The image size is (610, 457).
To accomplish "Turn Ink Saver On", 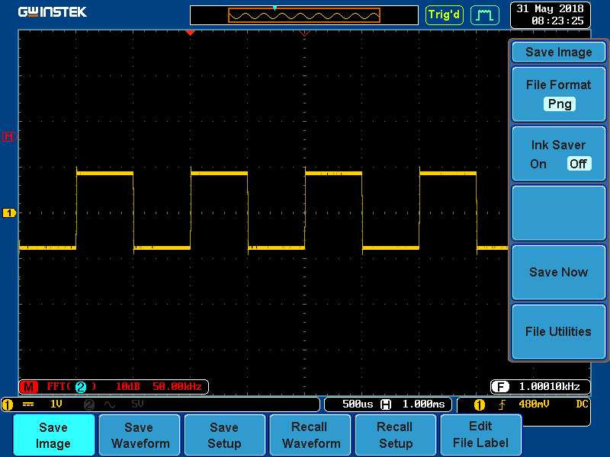I will 538,164.
